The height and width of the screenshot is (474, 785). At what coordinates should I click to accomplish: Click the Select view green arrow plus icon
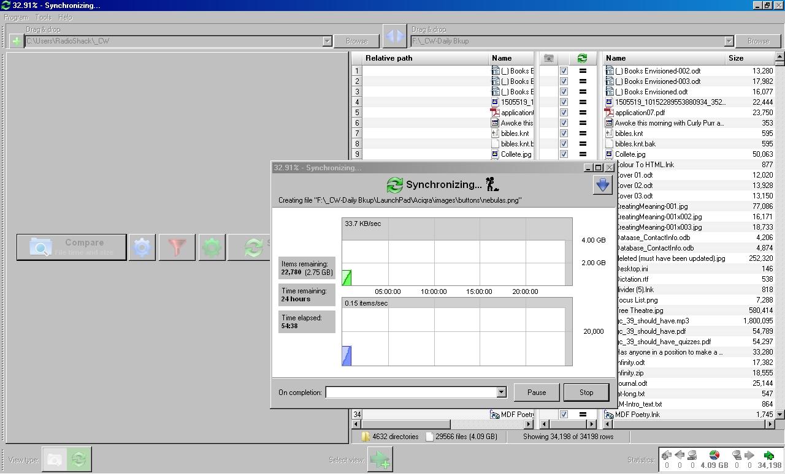click(380, 459)
